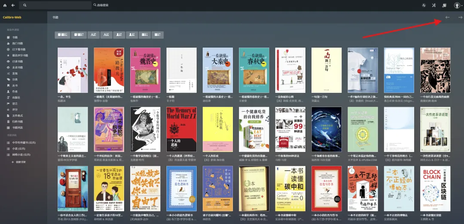Open the 一本书读懂碳中和 cover
The image size is (464, 224).
290,188
